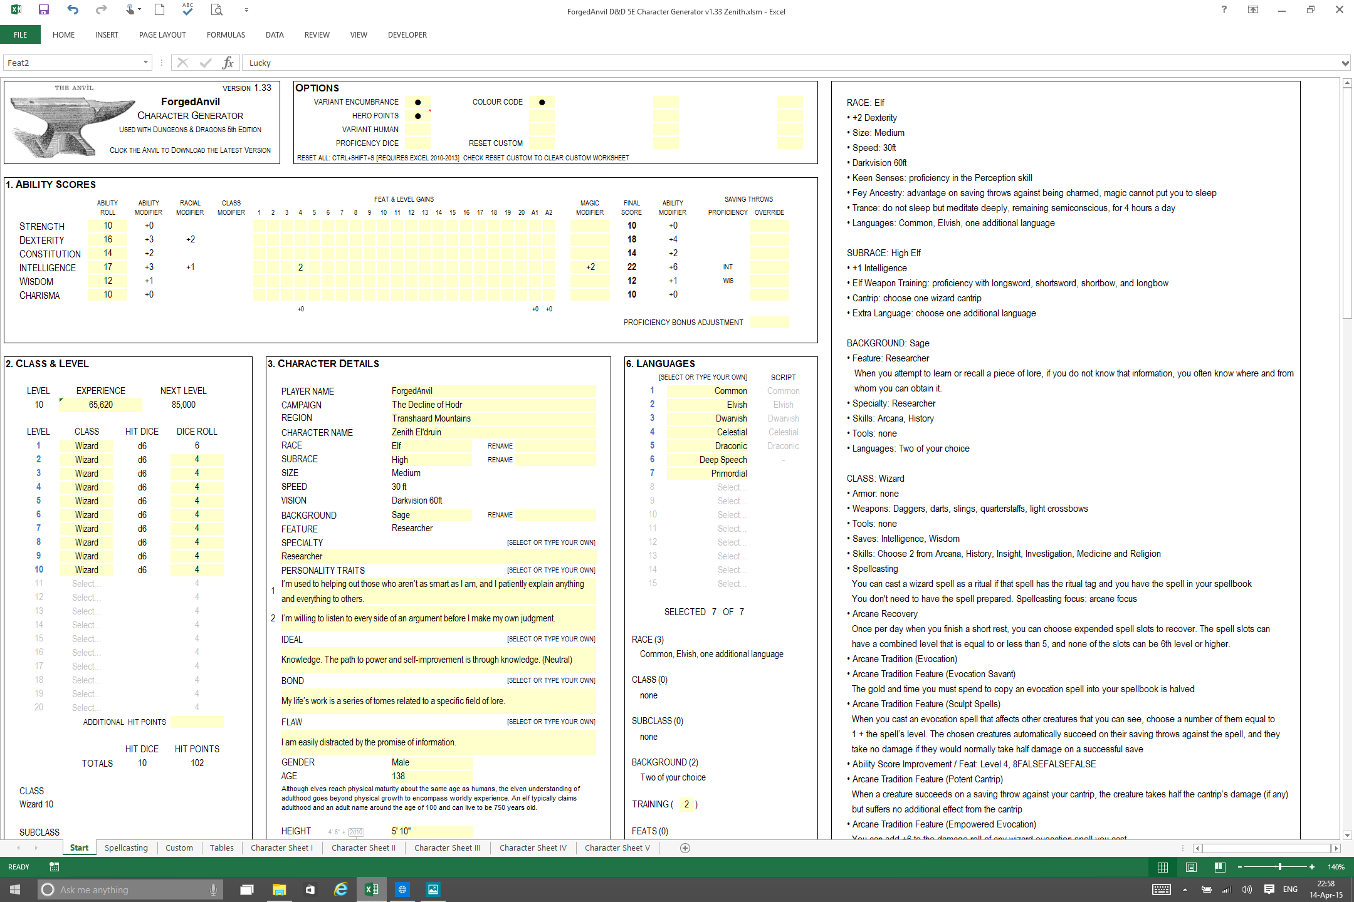Open Ribbon Display Options icon
The width and height of the screenshot is (1354, 902).
(x=1253, y=9)
